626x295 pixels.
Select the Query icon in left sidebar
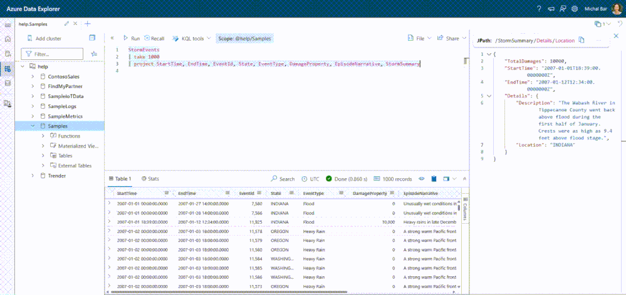pos(7,69)
